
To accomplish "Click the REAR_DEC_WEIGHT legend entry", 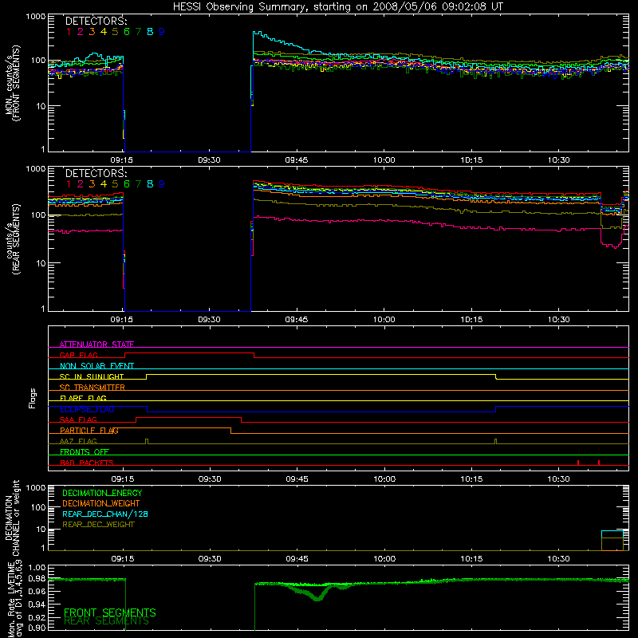I will 98,525.
